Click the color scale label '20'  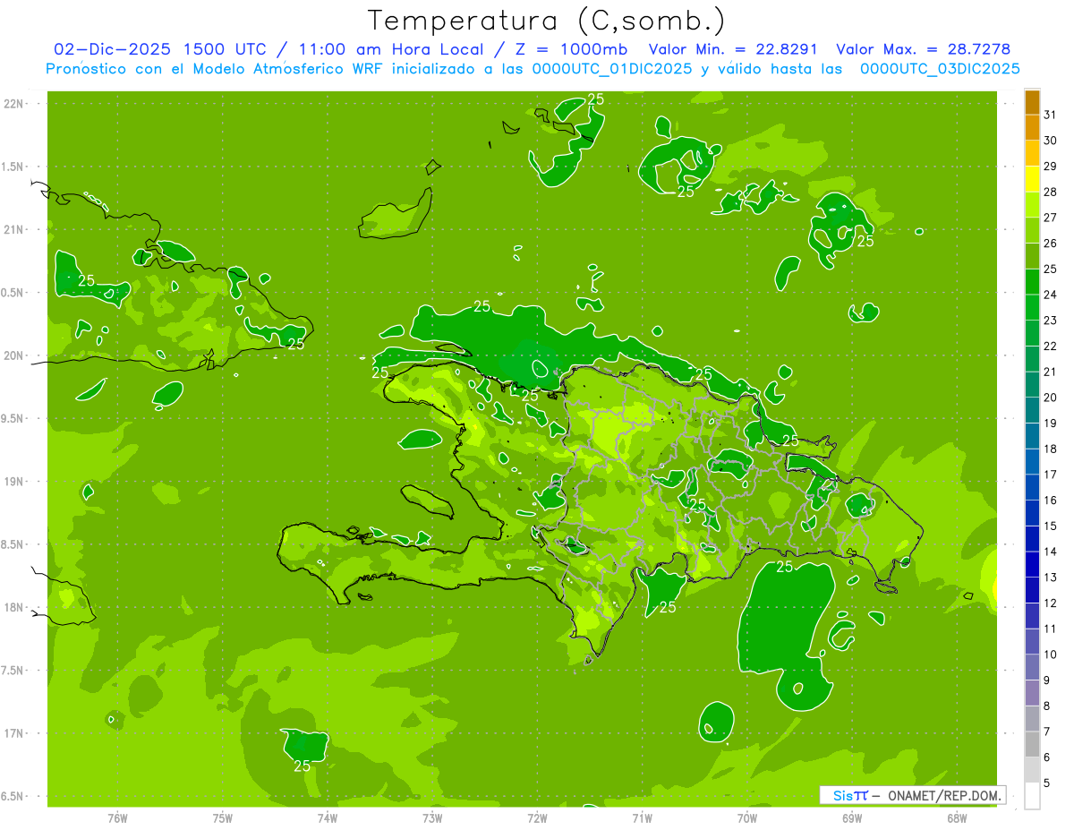click(1051, 398)
